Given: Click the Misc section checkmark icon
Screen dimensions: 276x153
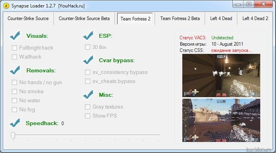Looking at the screenshot, I should (x=88, y=94).
